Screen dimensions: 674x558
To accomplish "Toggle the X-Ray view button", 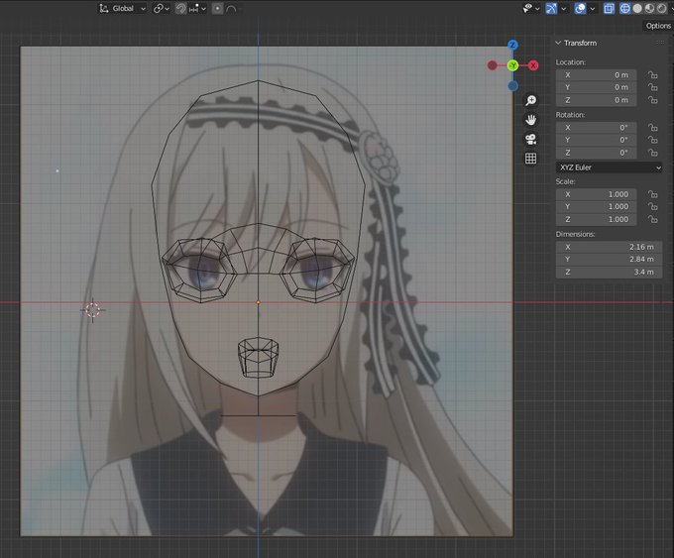I will pos(609,8).
